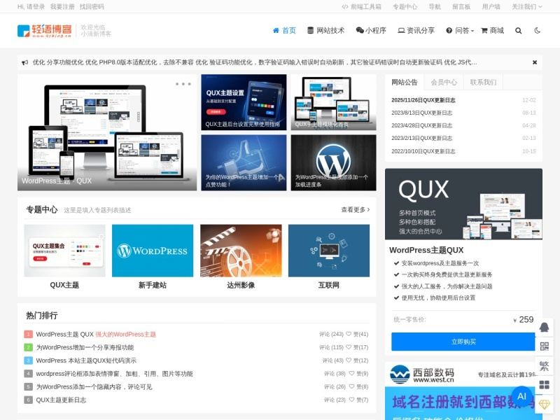Screen dimensions: 560x420
Task: Like heart icon on 赞(41) row
Action: pos(349,334)
